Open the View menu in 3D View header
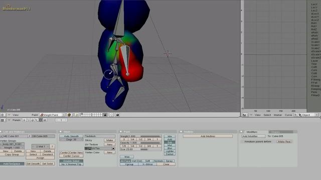The image size is (321, 180). [x=16, y=115]
